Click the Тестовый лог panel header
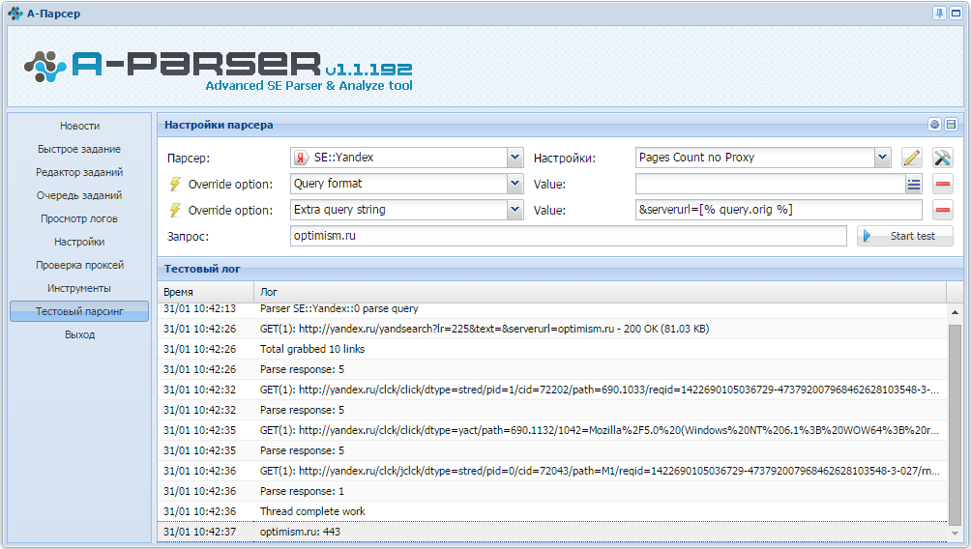Image resolution: width=971 pixels, height=549 pixels. point(560,269)
